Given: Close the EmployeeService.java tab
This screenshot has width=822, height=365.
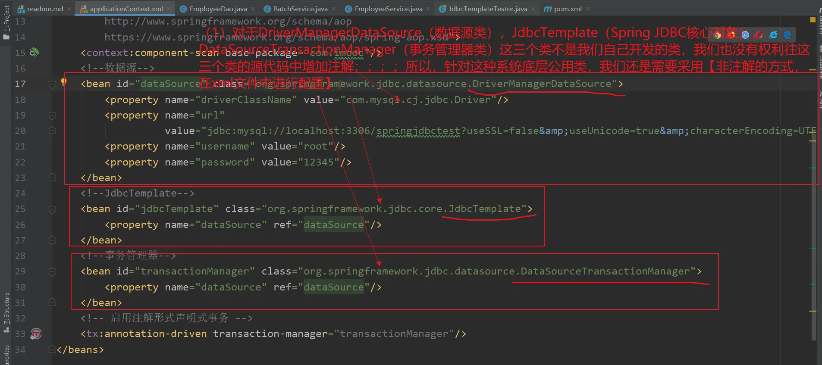Looking at the screenshot, I should [428, 9].
